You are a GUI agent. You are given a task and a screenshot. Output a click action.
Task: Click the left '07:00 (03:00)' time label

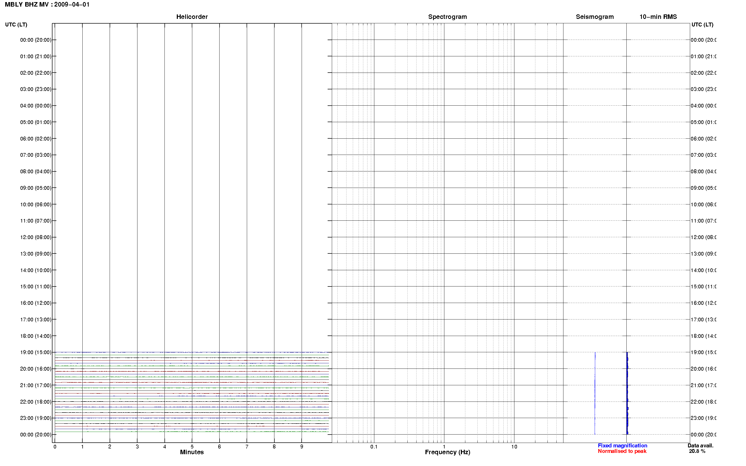[36, 155]
